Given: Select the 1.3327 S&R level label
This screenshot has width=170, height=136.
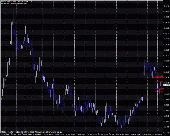Looking at the screenshot, I should 159,81.
